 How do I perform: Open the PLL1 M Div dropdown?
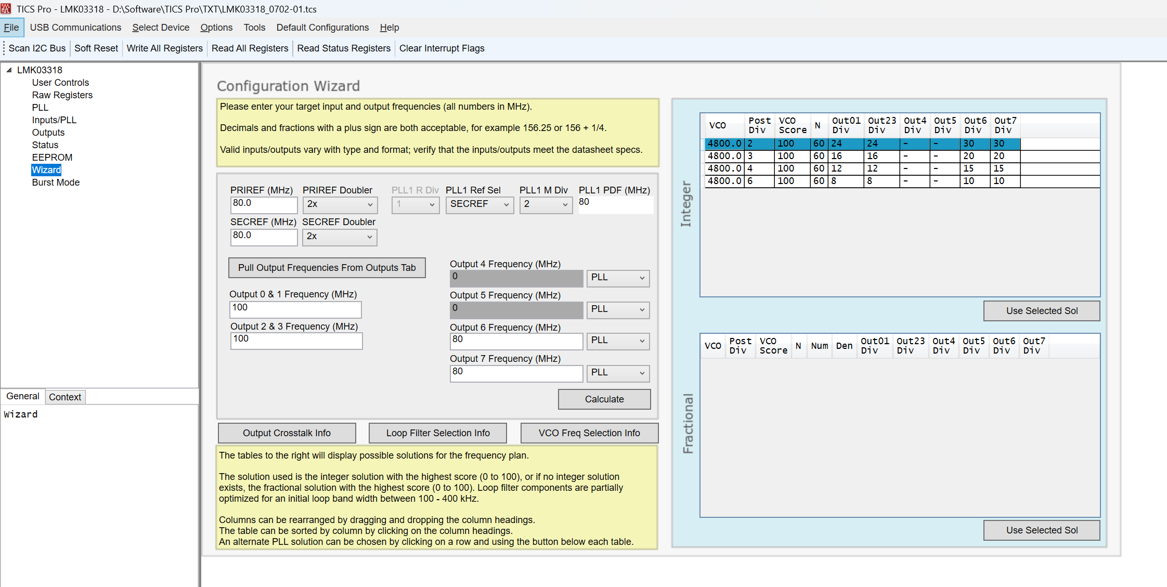pyautogui.click(x=546, y=205)
